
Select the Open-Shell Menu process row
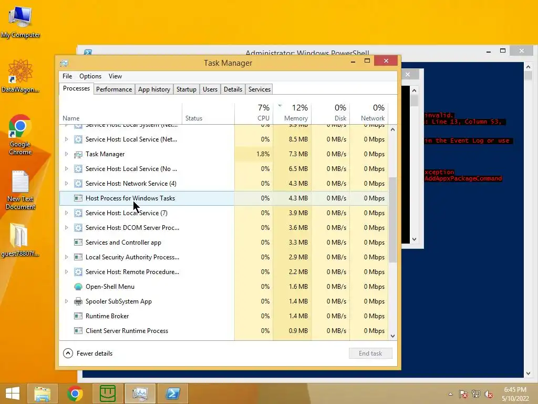(224, 287)
